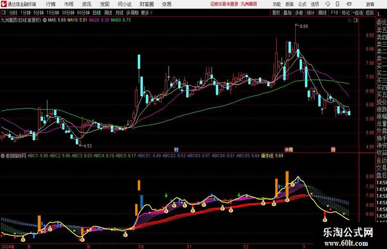Click the 统计 toolbar button

point(310,13)
